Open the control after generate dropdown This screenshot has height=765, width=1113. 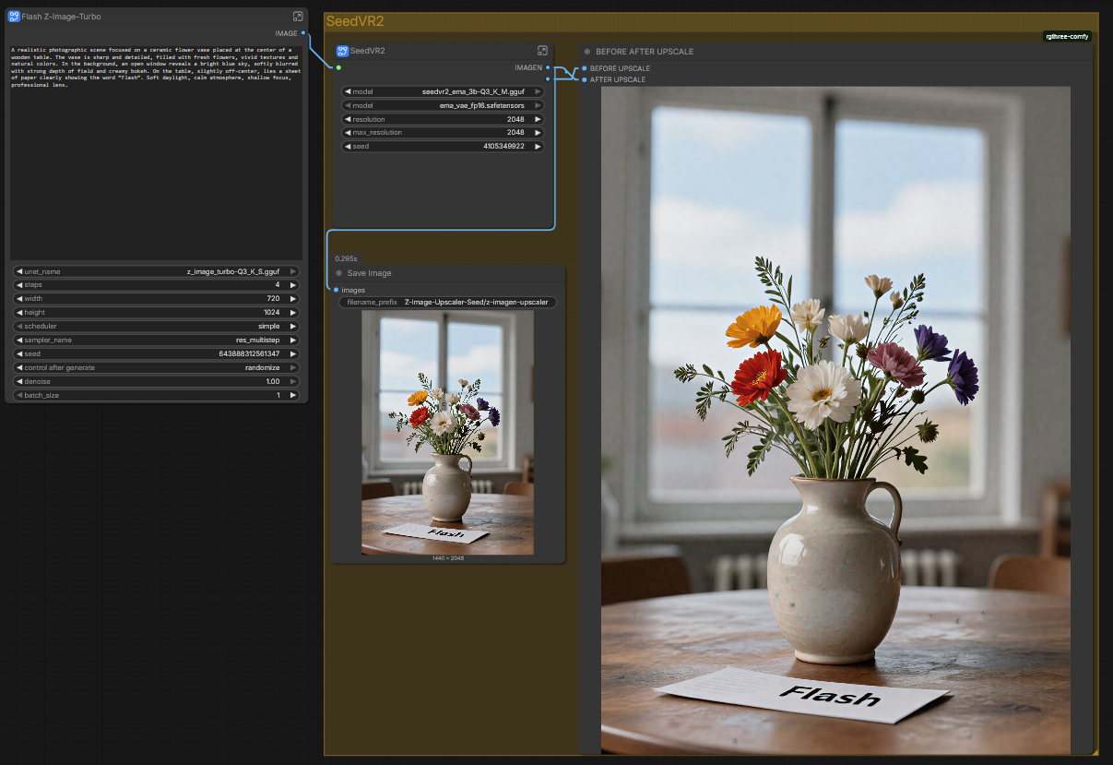tap(156, 367)
